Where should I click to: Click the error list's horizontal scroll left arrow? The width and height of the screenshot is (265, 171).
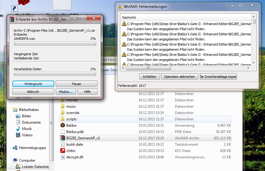pyautogui.click(x=123, y=68)
